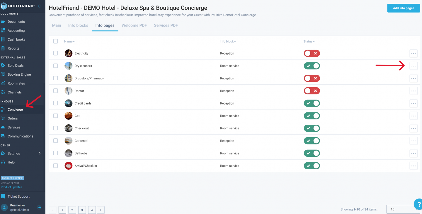Viewport: 422px width, 214px height.
Task: Open the Services PDF tab
Action: [x=166, y=25]
